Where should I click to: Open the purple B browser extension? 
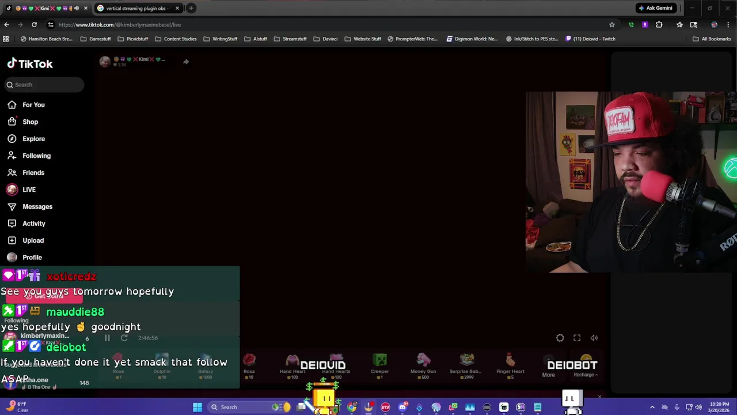pyautogui.click(x=645, y=25)
